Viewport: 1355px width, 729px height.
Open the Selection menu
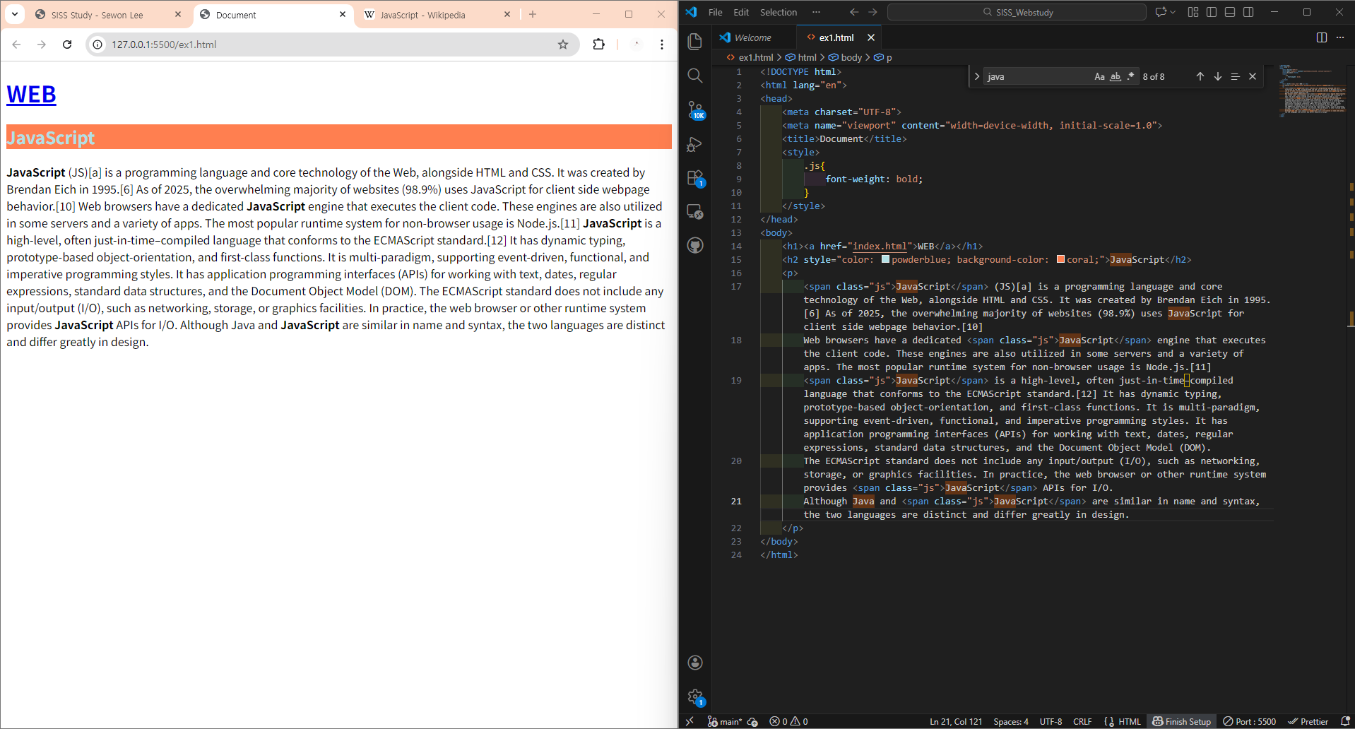click(x=778, y=12)
